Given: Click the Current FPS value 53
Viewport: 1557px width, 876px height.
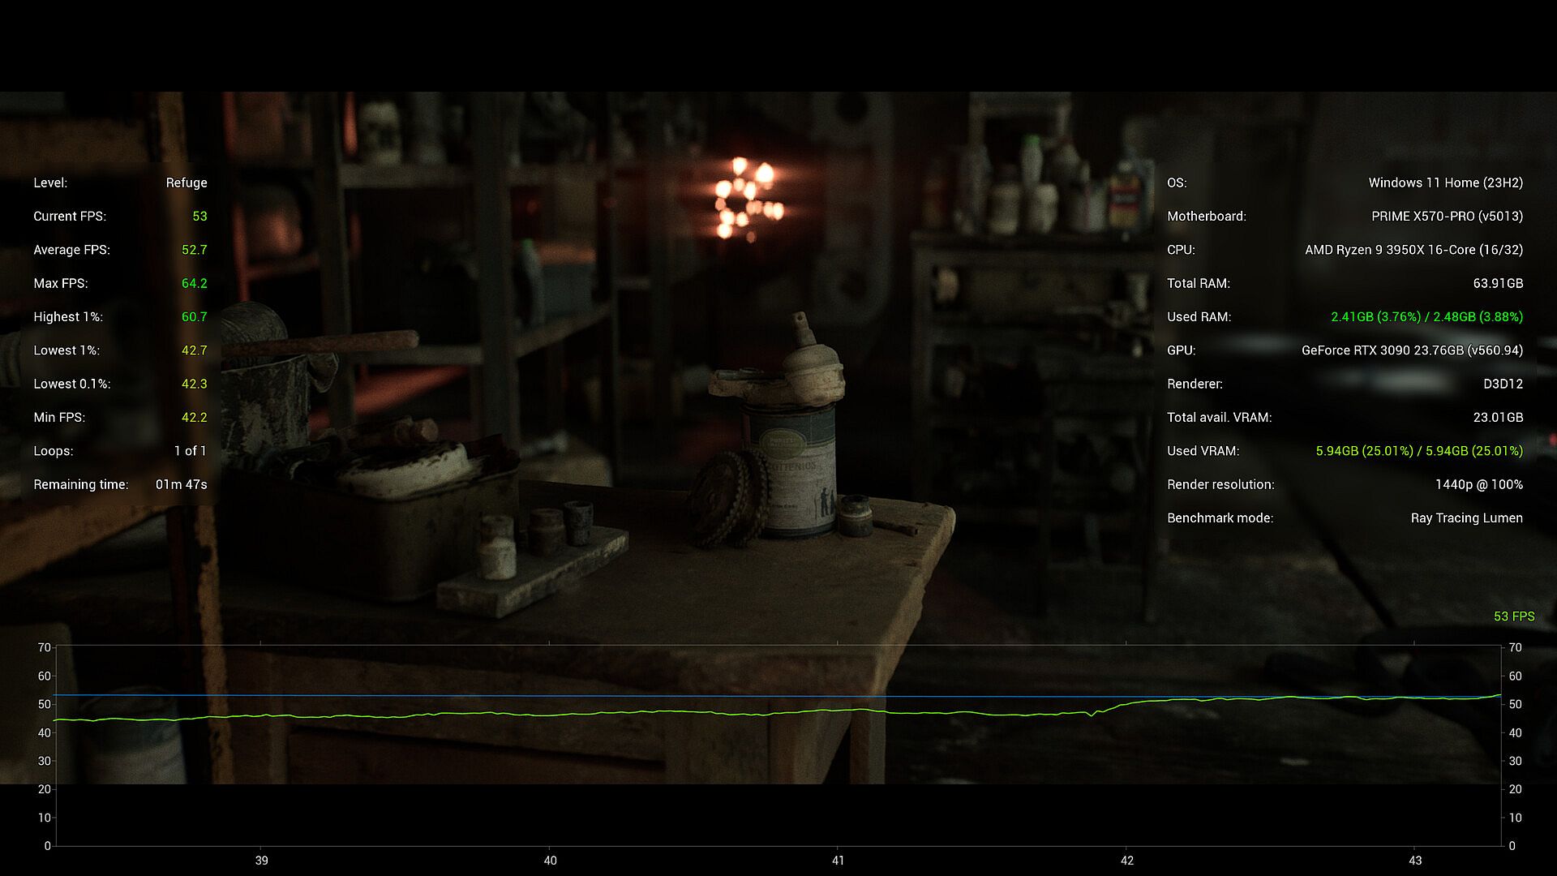Looking at the screenshot, I should click(x=199, y=217).
